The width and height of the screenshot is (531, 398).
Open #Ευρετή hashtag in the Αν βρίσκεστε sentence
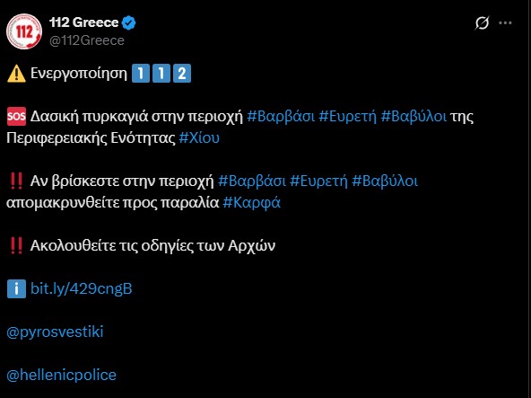point(318,181)
